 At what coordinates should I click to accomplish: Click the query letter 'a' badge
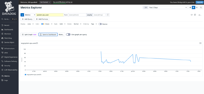pyautogui.click(x=22, y=15)
